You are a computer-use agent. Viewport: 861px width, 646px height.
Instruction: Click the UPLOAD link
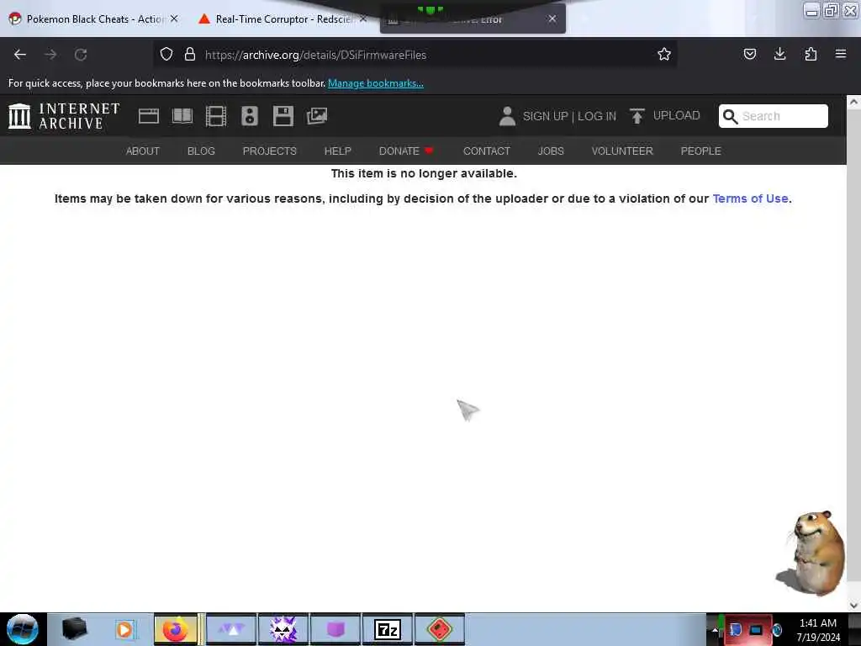tap(677, 115)
